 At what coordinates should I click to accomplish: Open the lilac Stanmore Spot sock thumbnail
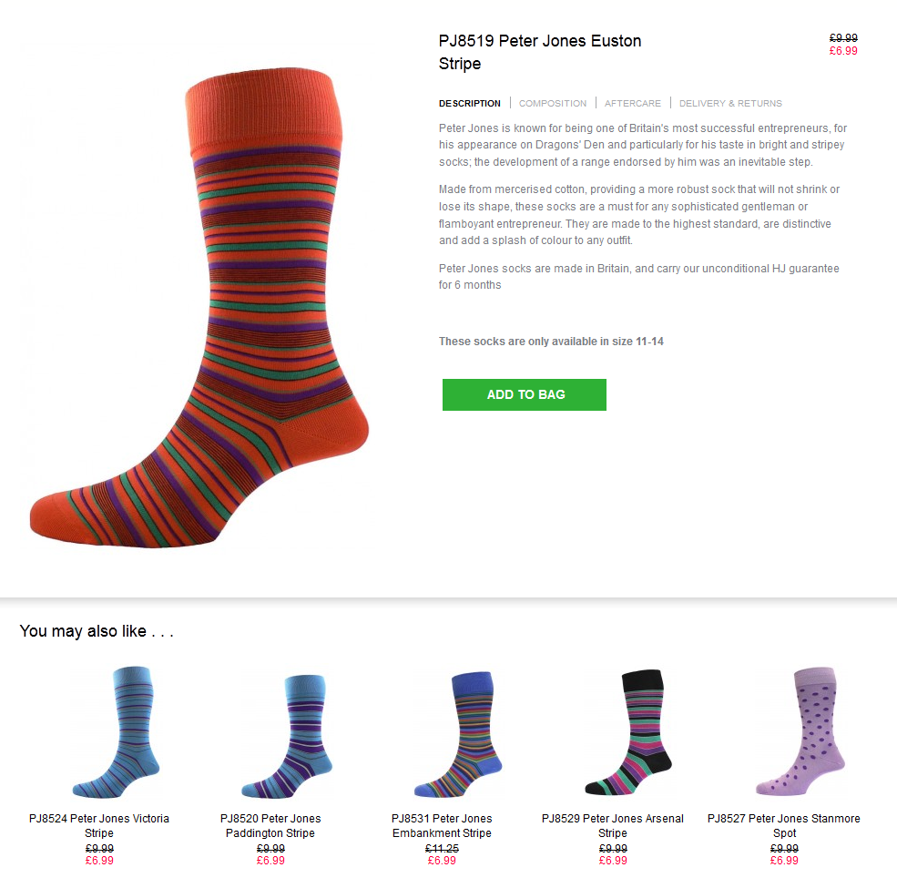(800, 731)
